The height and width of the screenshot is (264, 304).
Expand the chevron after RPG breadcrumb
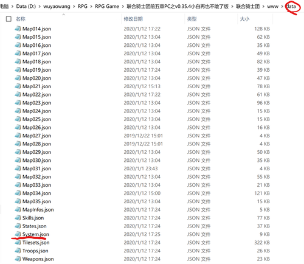coord(91,7)
